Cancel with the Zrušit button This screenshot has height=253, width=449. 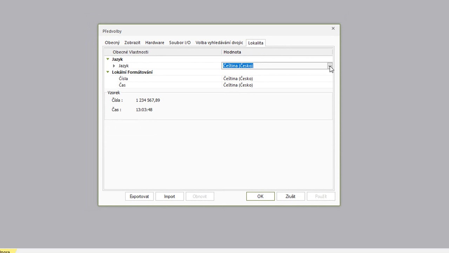pos(290,196)
